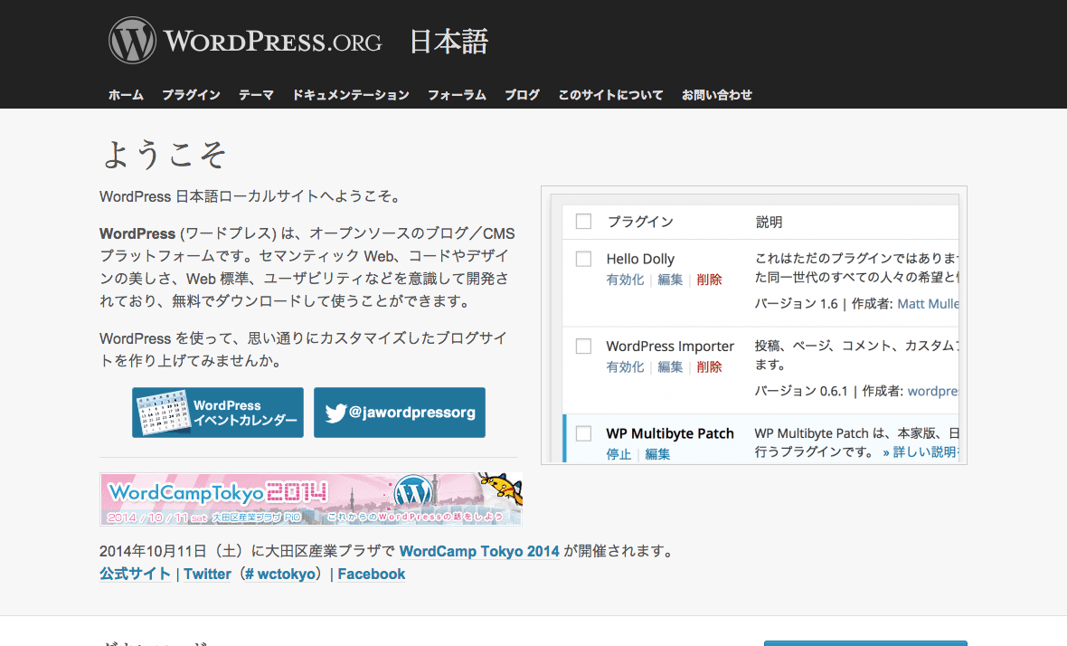Click 削除 under WordPress Importer
Image resolution: width=1067 pixels, height=646 pixels.
(x=709, y=366)
